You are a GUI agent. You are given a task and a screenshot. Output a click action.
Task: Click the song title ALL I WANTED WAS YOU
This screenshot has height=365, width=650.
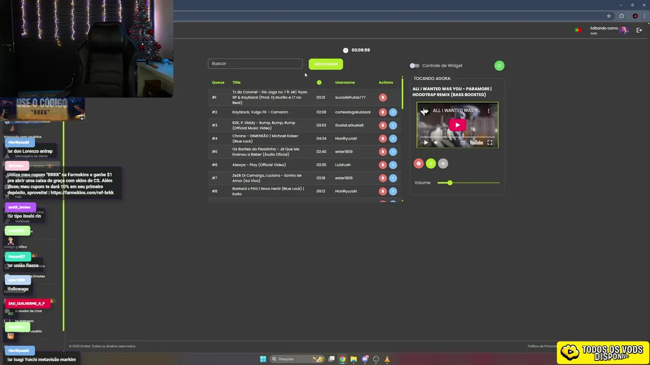[452, 92]
